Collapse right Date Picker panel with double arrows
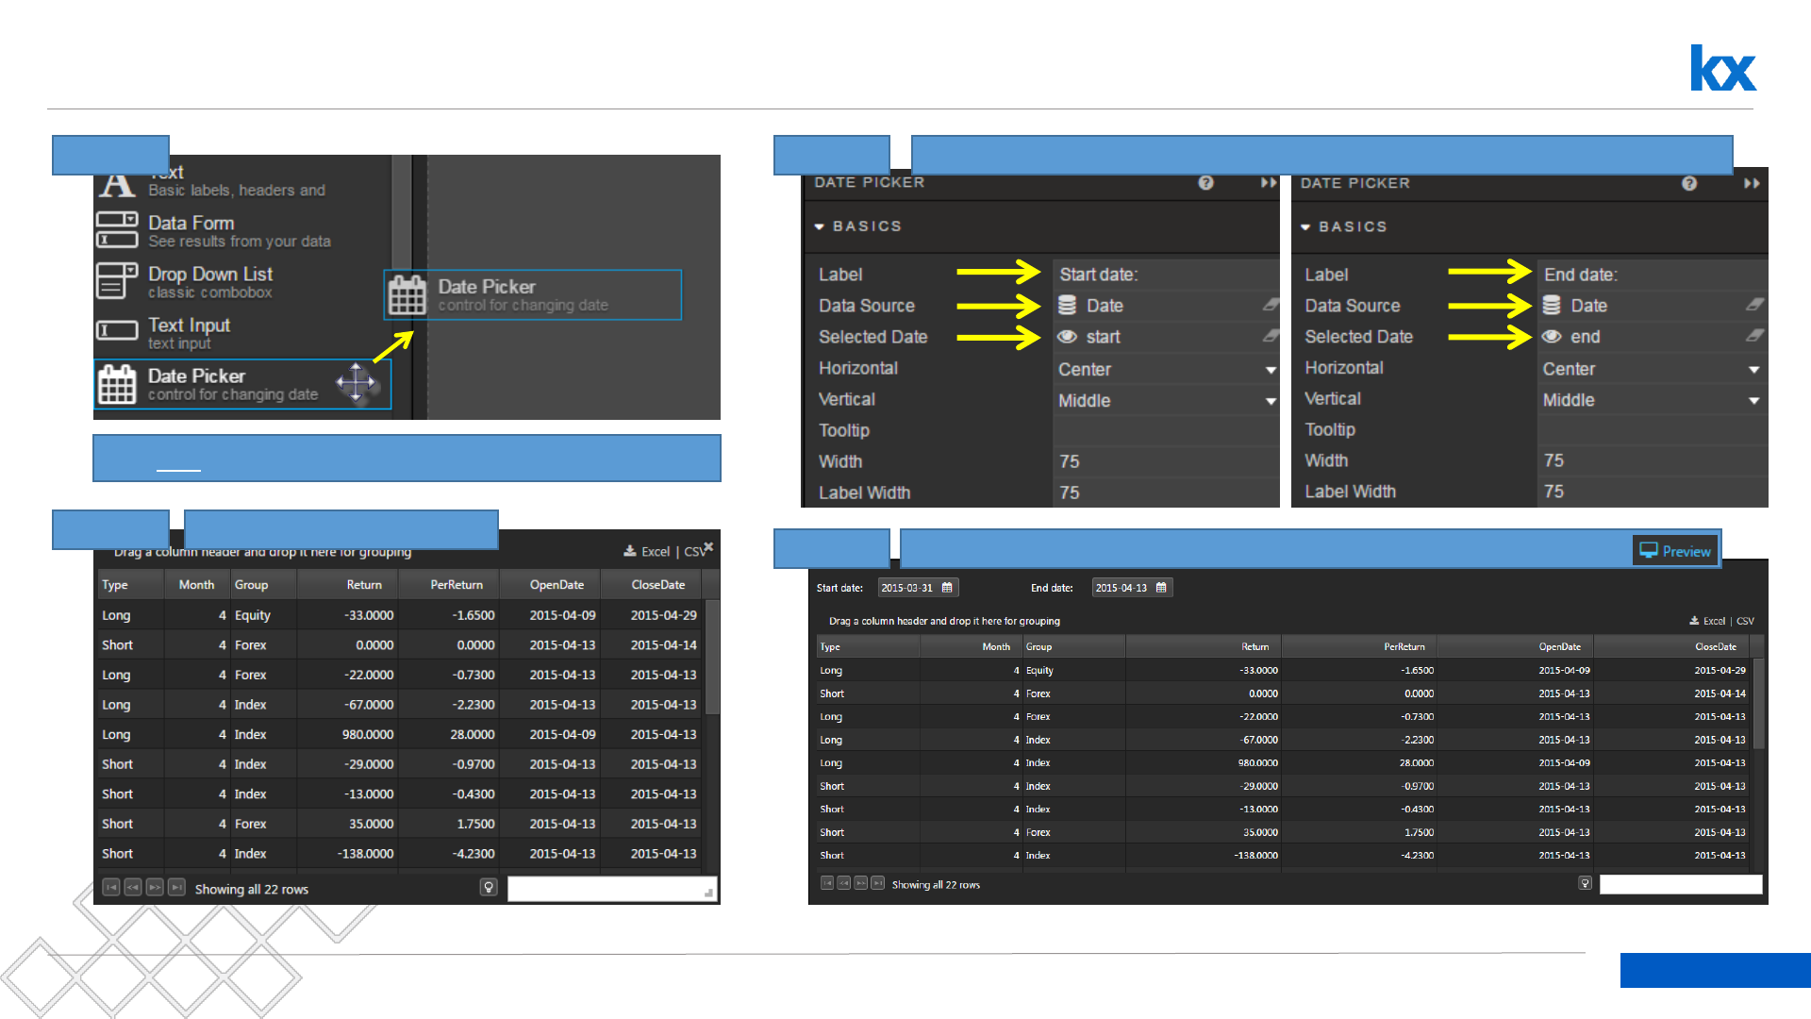This screenshot has width=1811, height=1019. click(1752, 183)
